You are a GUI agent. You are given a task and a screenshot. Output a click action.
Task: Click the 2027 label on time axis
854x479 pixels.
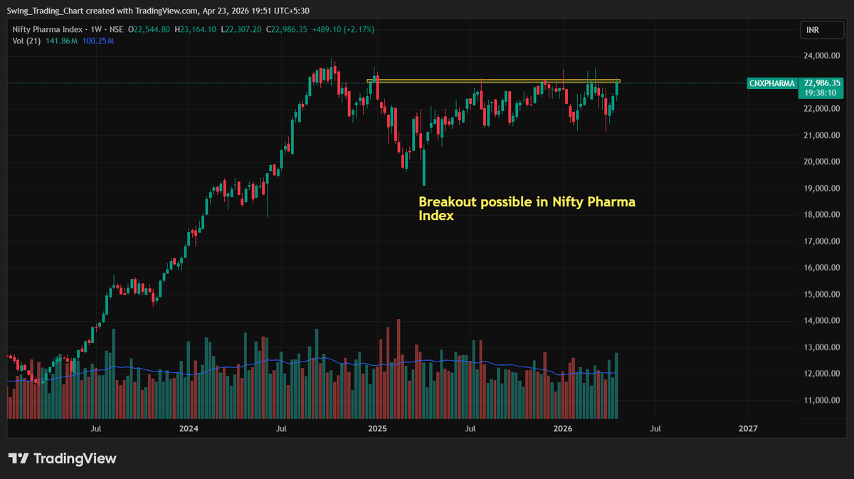click(748, 428)
